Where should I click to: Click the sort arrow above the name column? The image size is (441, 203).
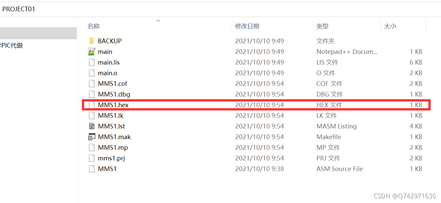point(158,21)
